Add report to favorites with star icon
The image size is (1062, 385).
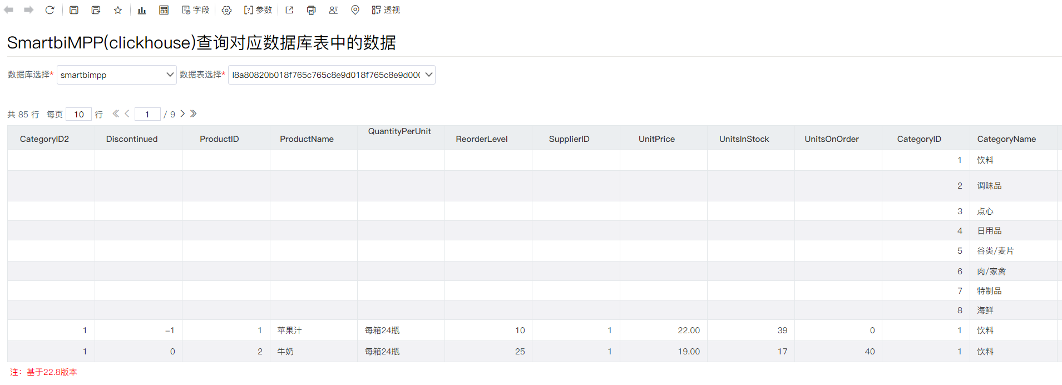pyautogui.click(x=118, y=10)
